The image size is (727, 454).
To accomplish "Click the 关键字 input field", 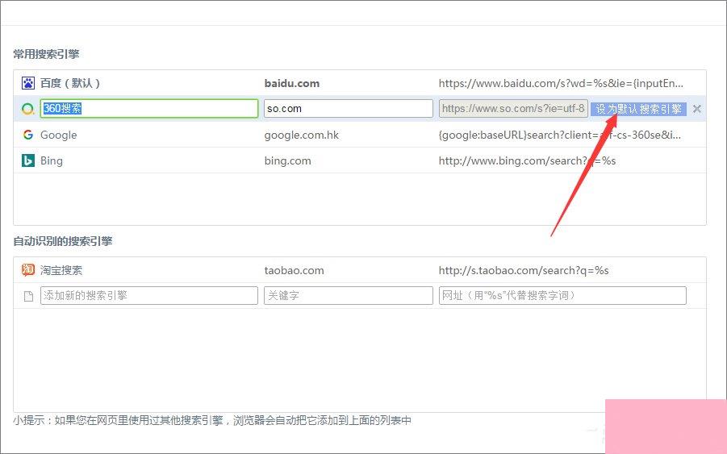I will click(349, 296).
